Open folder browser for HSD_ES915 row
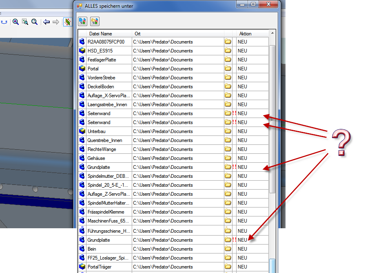Image resolution: width=383 pixels, height=273 pixels. click(x=228, y=51)
